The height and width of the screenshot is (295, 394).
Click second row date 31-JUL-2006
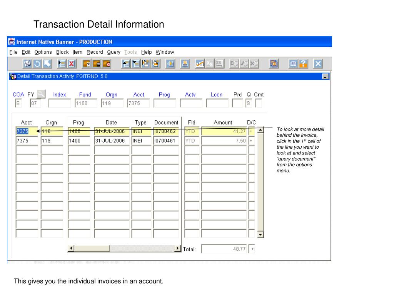112,141
